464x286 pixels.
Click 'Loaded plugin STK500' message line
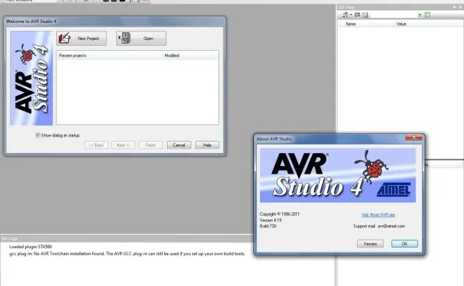31,247
